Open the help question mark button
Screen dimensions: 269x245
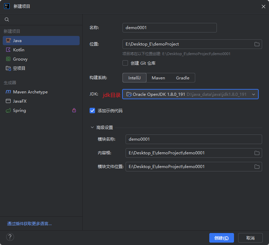click(x=10, y=237)
